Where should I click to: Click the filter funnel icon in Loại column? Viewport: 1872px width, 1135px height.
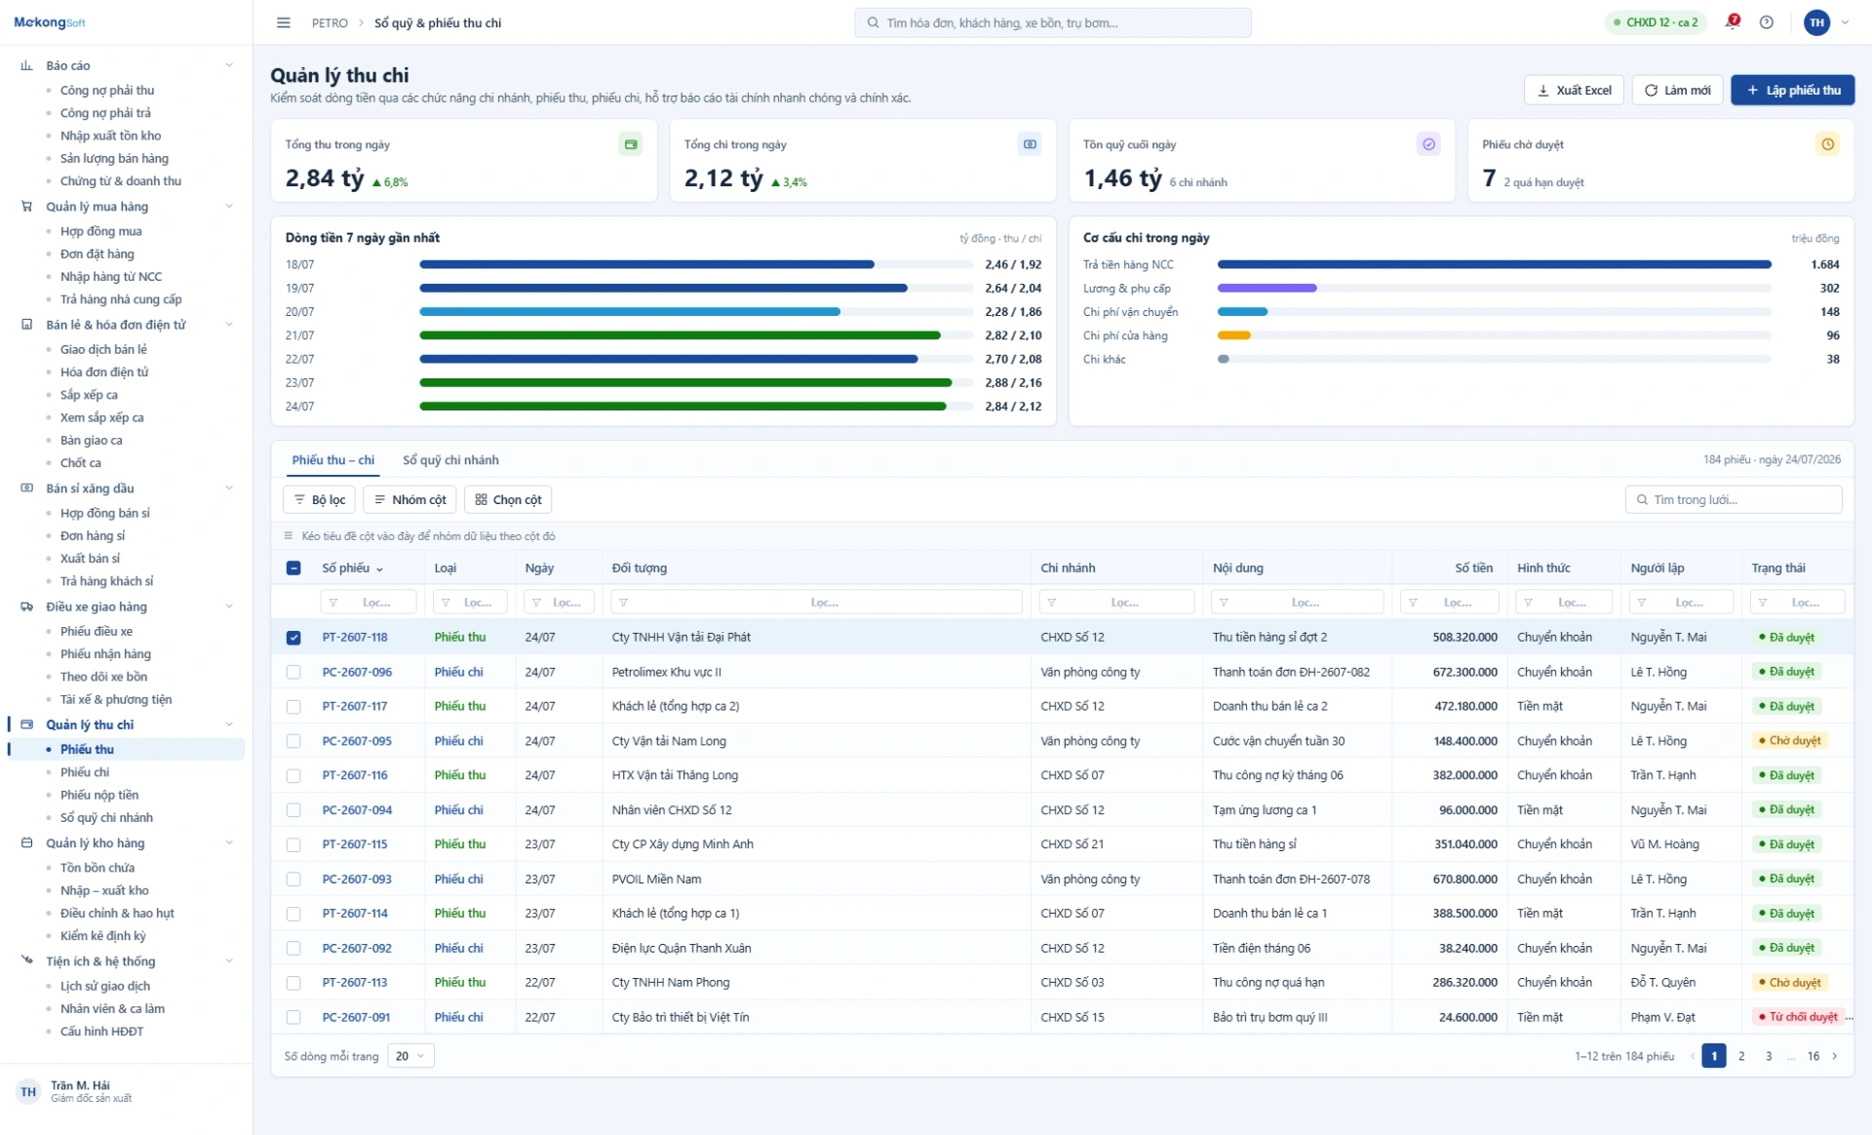tap(446, 603)
